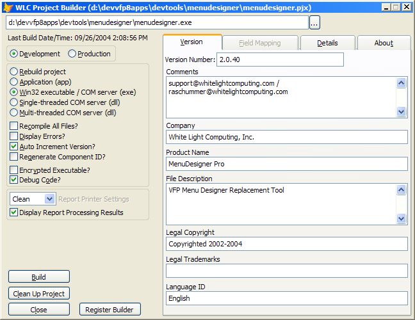Click File Description scrollbar down arrow
This screenshot has height=320, width=415.
402,218
